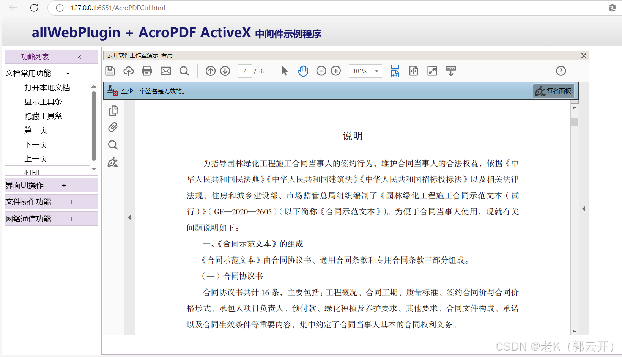Open the page thumbnails sidebar panel
This screenshot has height=357, width=622.
[113, 110]
